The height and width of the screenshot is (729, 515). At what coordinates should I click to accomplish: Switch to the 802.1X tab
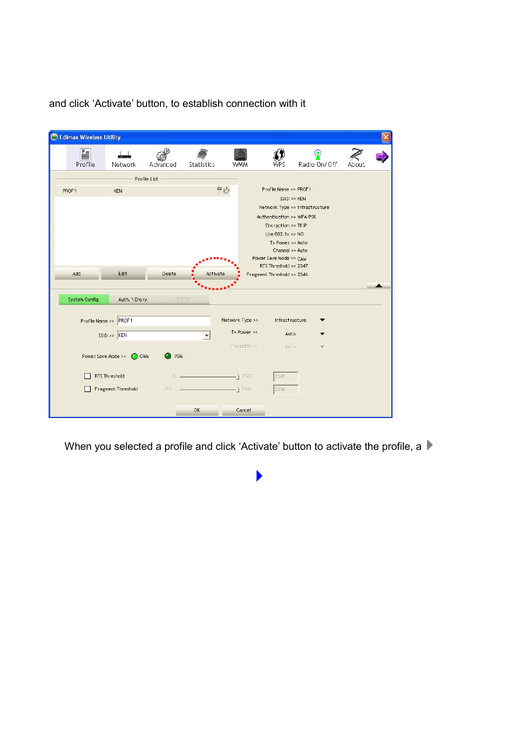point(184,299)
